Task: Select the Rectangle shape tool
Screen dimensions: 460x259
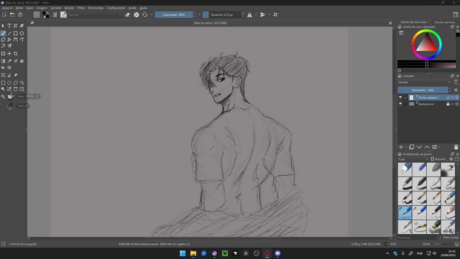Action: (16, 33)
